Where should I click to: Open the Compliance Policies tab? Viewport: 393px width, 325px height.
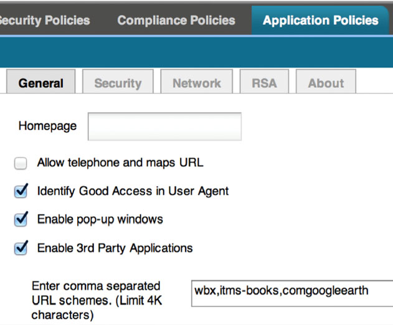(x=176, y=21)
